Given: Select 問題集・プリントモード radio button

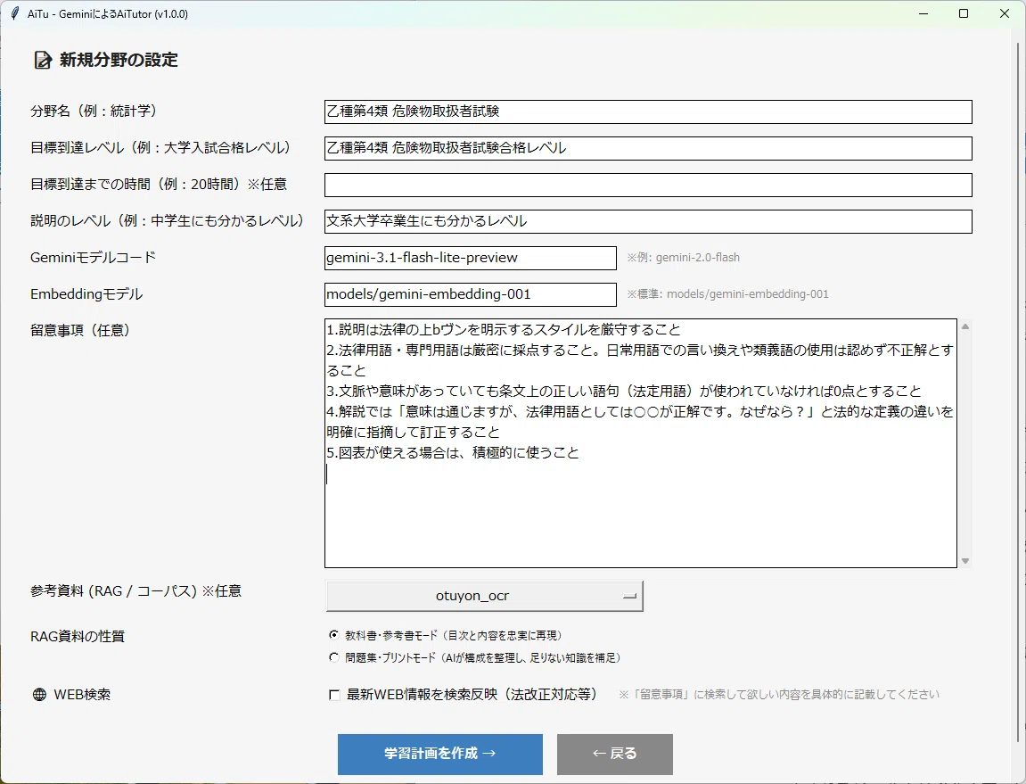Looking at the screenshot, I should click(x=333, y=657).
